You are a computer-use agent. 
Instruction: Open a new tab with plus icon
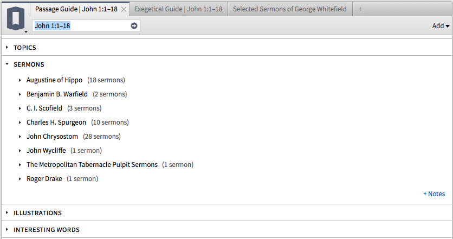coord(360,9)
